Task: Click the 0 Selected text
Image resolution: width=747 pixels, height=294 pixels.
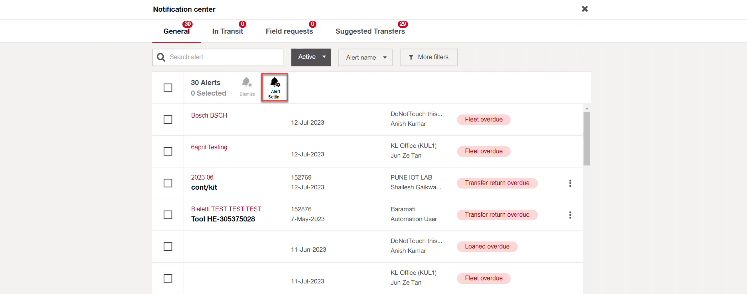Action: pos(208,93)
